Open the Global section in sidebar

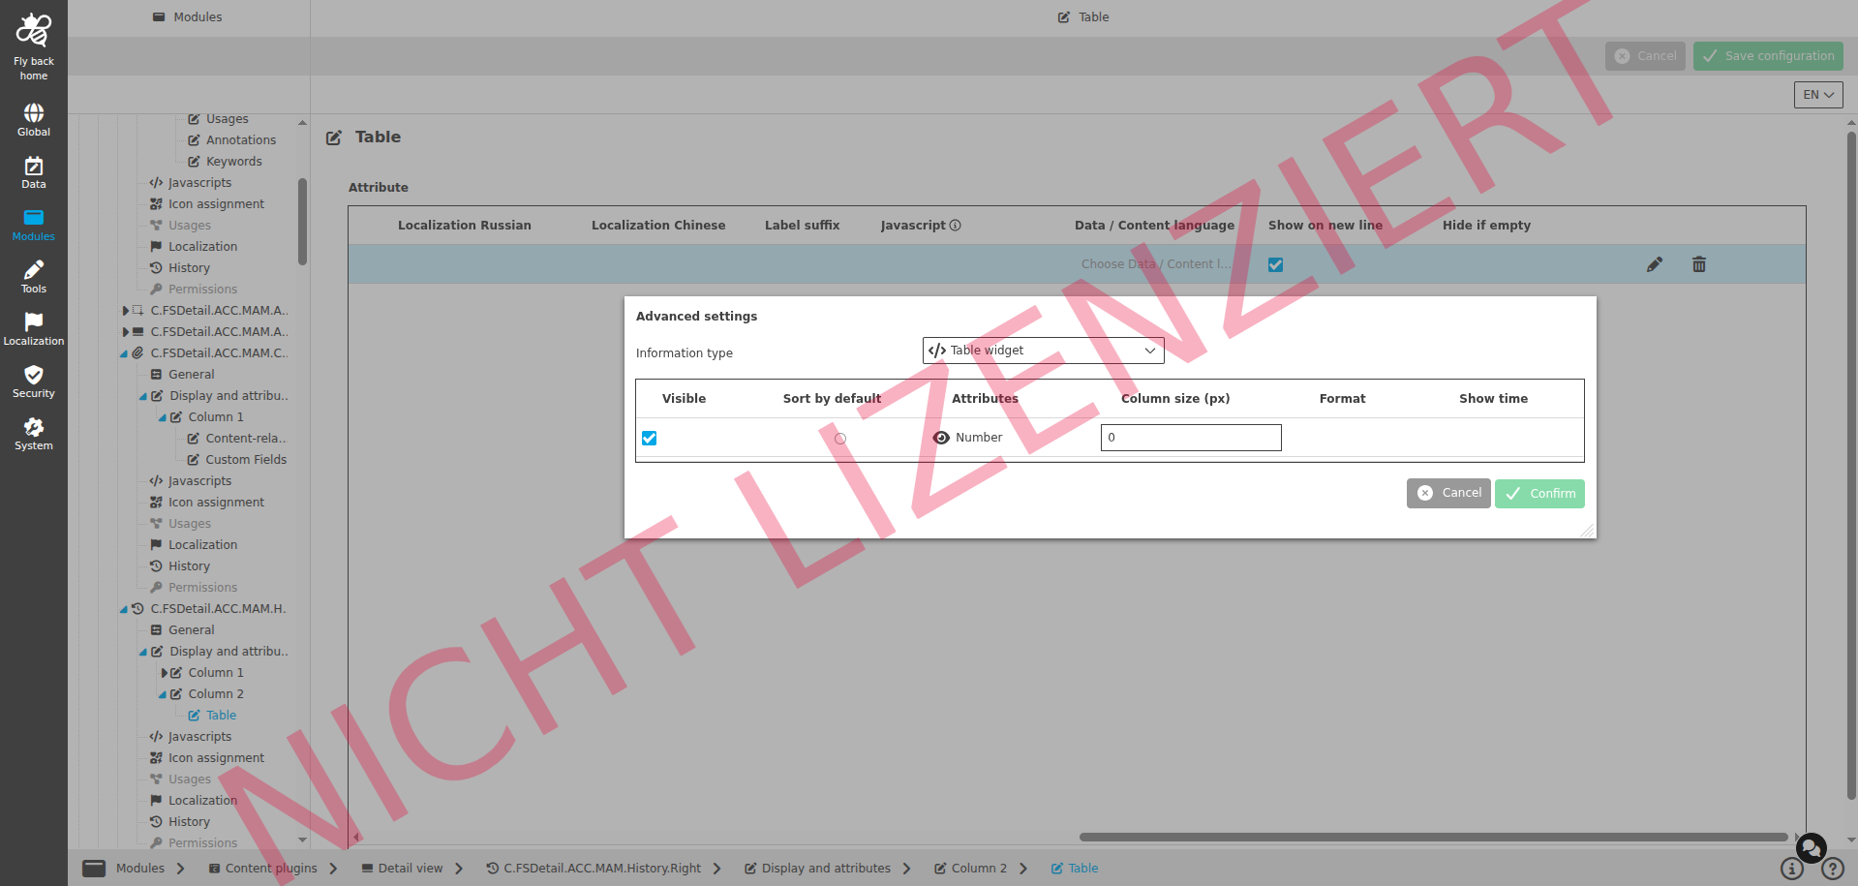[33, 120]
